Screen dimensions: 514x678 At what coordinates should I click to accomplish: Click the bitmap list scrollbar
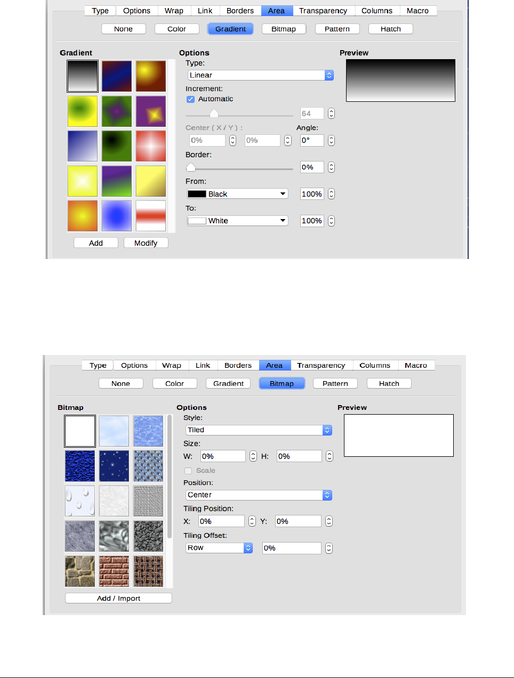point(170,476)
